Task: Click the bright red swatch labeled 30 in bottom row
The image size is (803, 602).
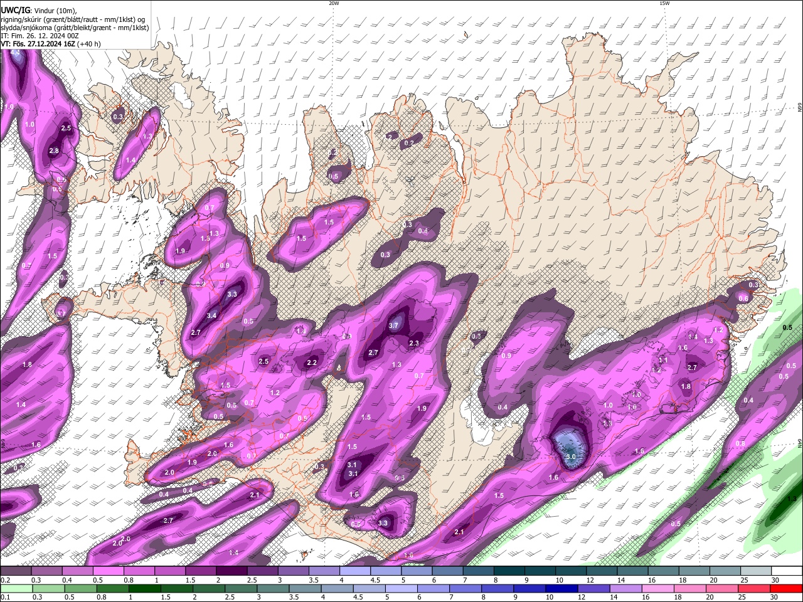Action: tap(787, 588)
